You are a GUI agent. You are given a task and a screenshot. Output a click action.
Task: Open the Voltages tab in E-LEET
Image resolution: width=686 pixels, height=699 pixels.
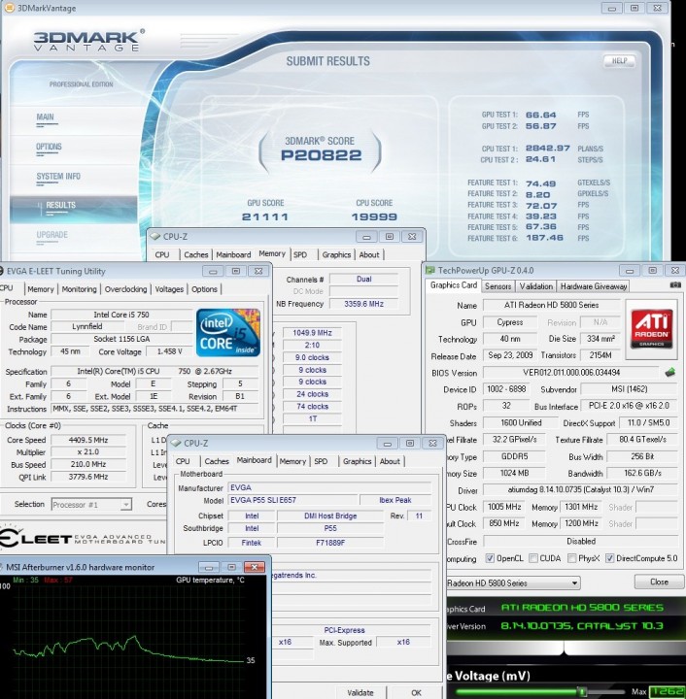169,289
